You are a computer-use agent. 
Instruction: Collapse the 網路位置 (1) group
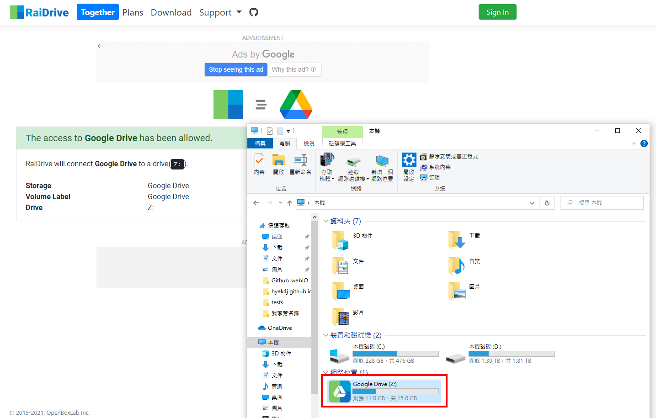pyautogui.click(x=325, y=372)
